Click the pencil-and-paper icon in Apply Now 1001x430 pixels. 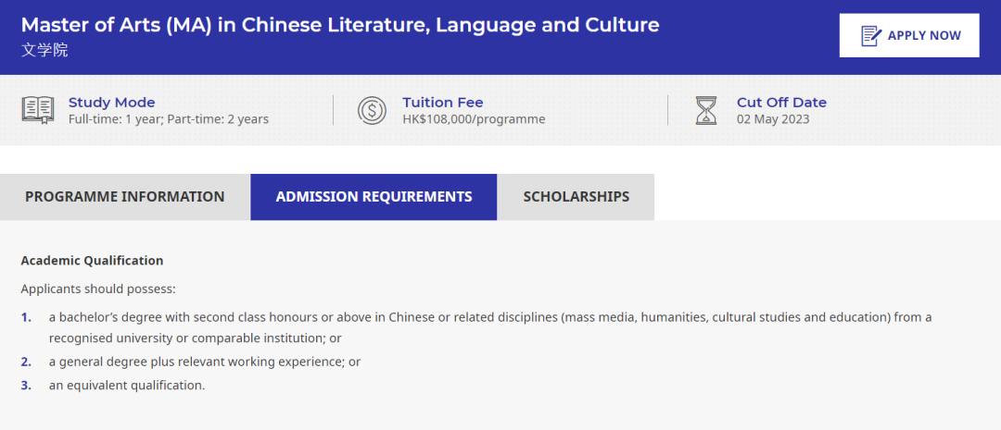coord(870,36)
